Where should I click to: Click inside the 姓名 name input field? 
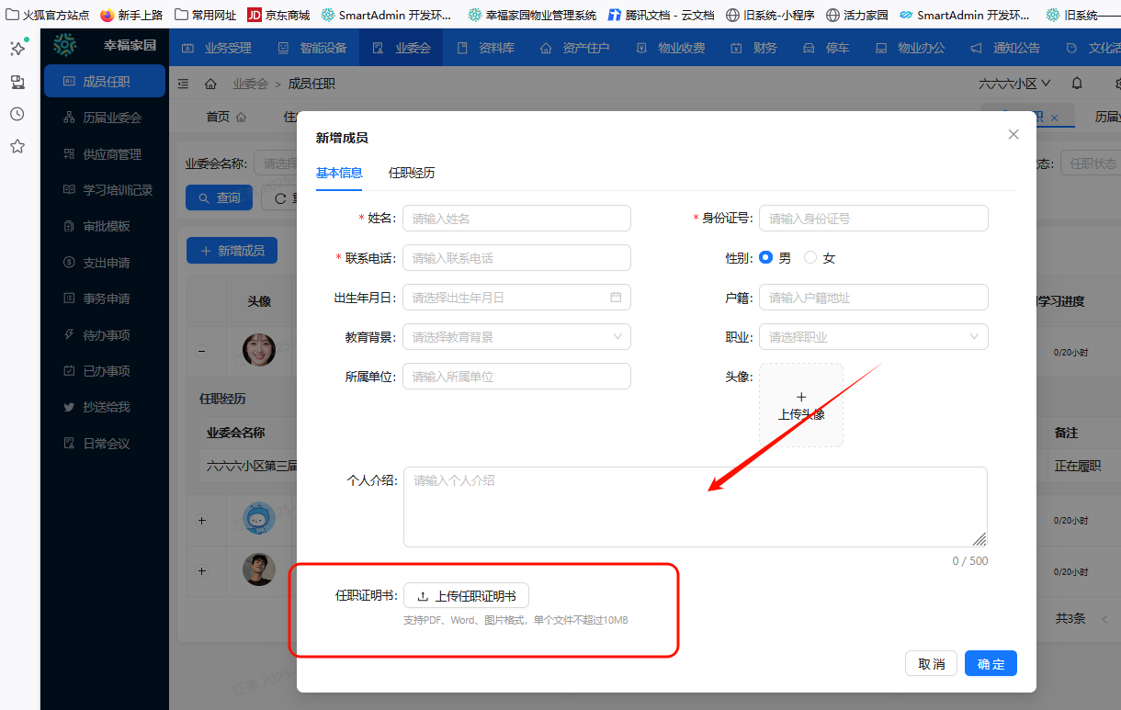[515, 218]
